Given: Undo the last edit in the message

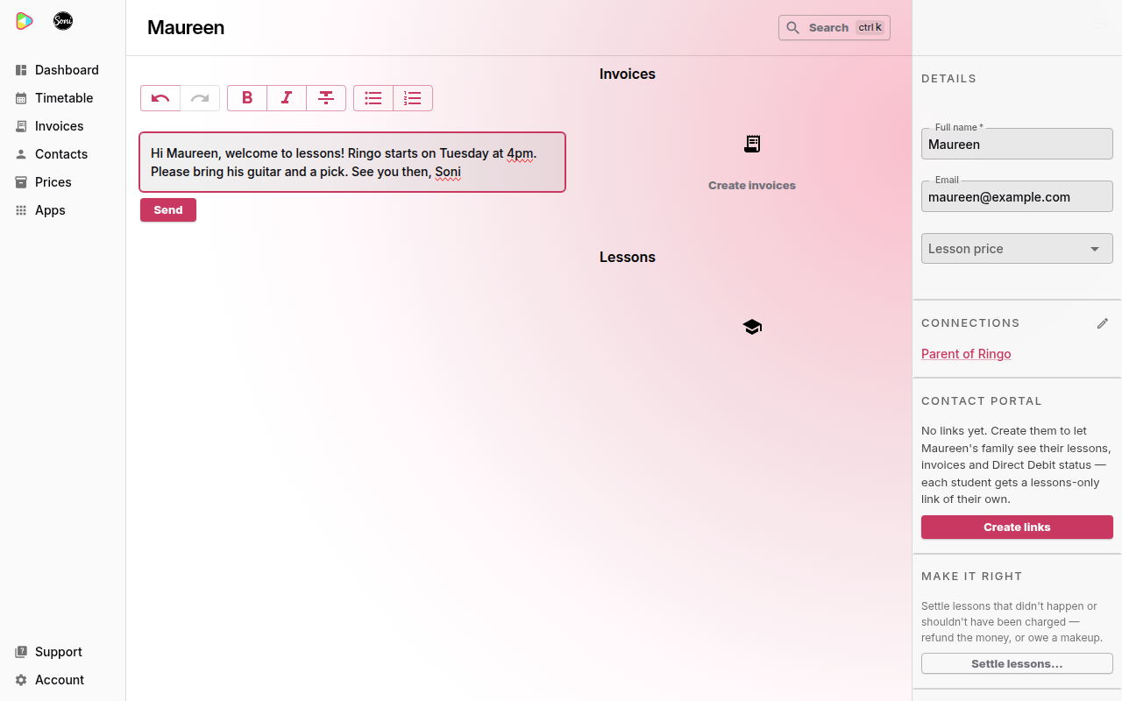Looking at the screenshot, I should pos(160,98).
